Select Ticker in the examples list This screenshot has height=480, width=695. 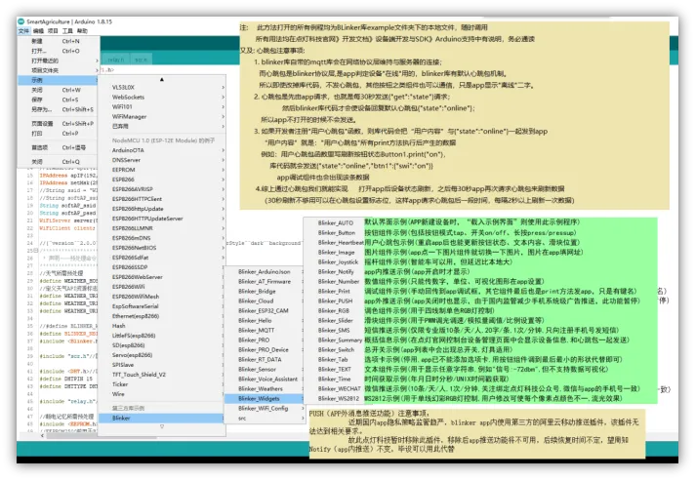click(162, 384)
